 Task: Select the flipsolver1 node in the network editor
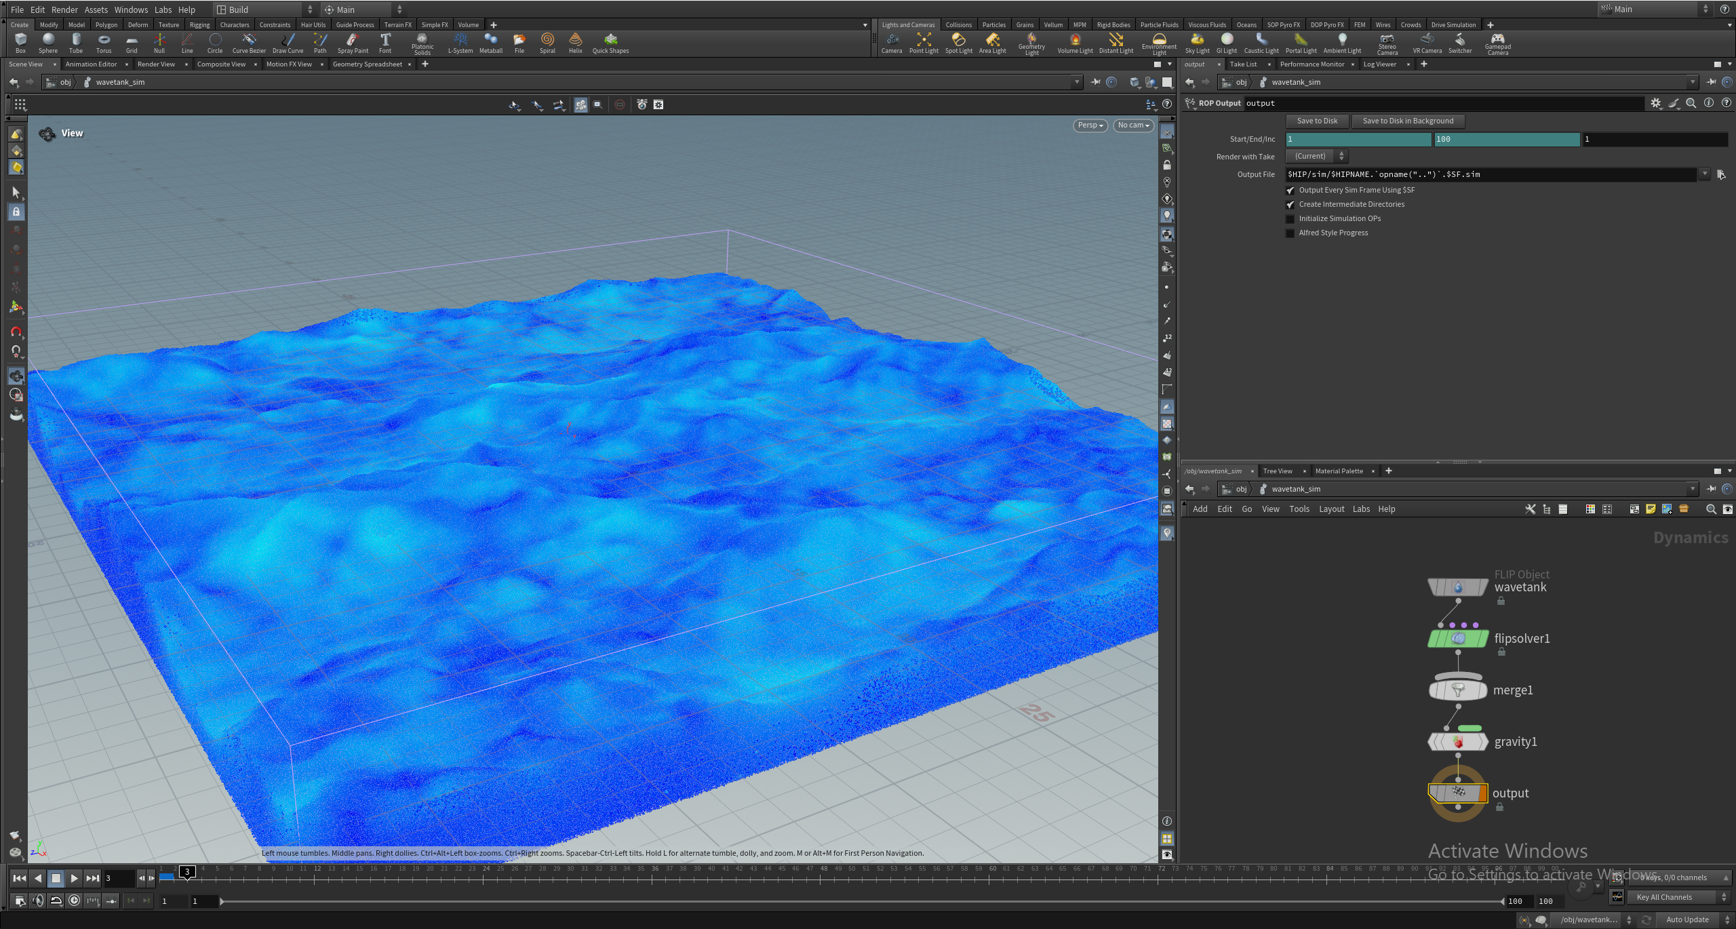coord(1457,637)
